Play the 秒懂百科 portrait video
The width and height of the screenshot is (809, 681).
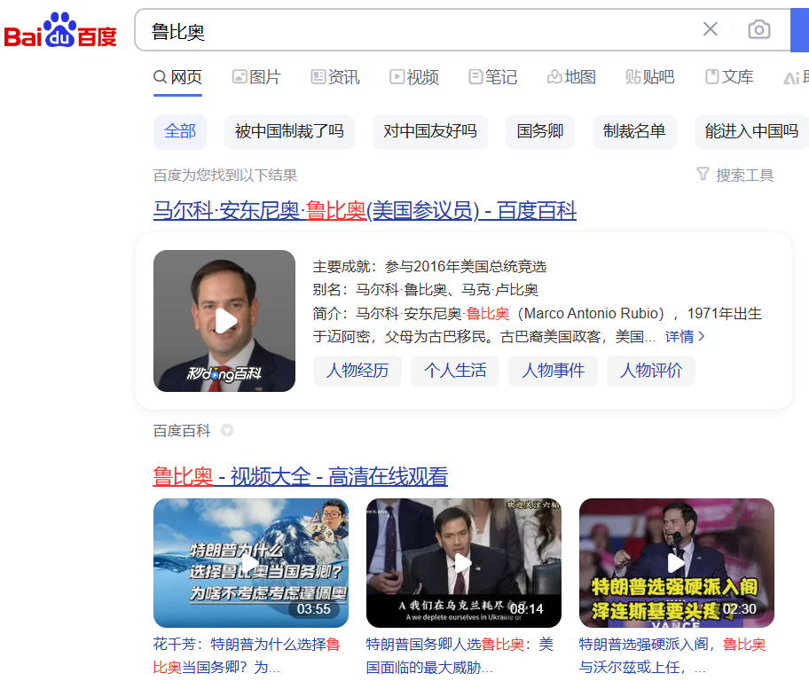point(224,321)
